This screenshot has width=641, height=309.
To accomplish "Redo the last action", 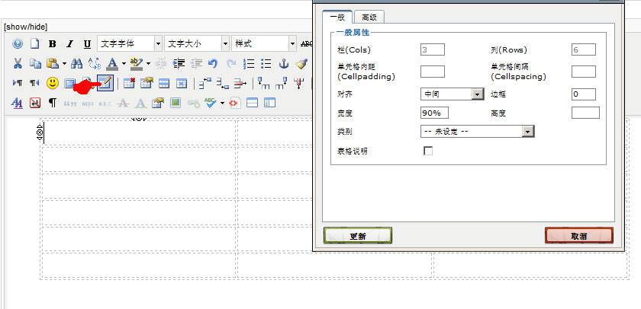I will (x=231, y=63).
